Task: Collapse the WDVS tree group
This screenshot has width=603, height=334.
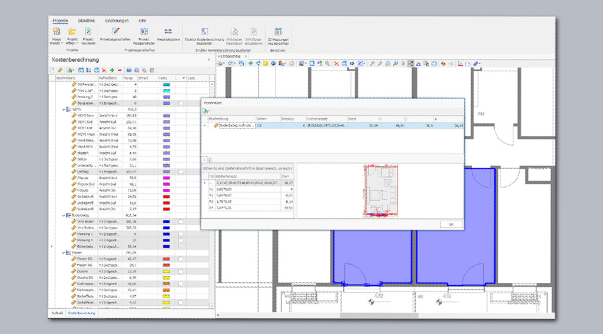Action: click(x=64, y=109)
